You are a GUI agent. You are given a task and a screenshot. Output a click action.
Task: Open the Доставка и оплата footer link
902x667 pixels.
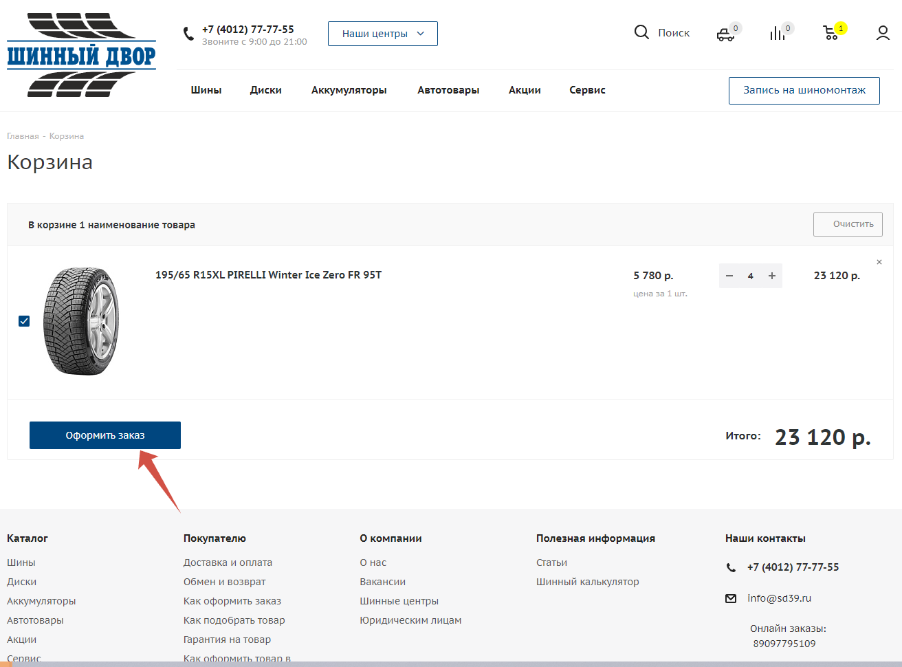[x=228, y=562]
